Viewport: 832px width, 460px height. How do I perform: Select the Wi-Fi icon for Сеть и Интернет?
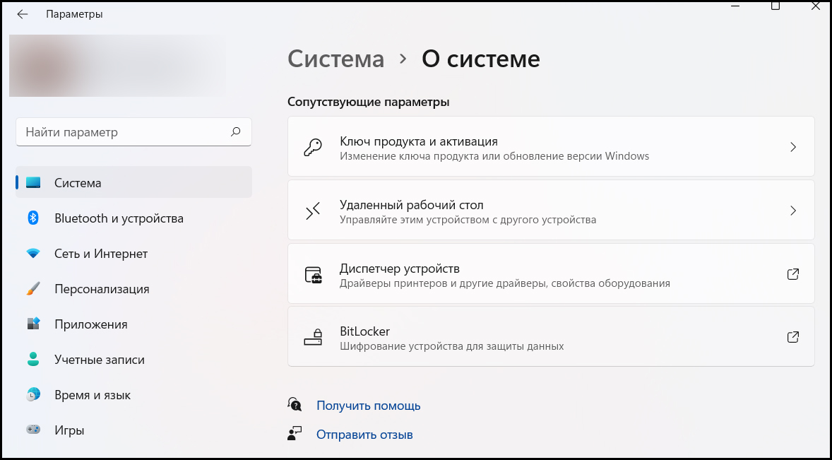pos(33,254)
